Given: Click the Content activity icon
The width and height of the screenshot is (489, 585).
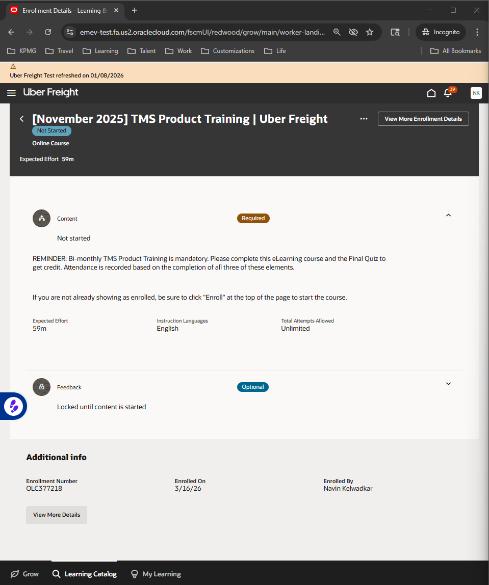Looking at the screenshot, I should click(41, 218).
